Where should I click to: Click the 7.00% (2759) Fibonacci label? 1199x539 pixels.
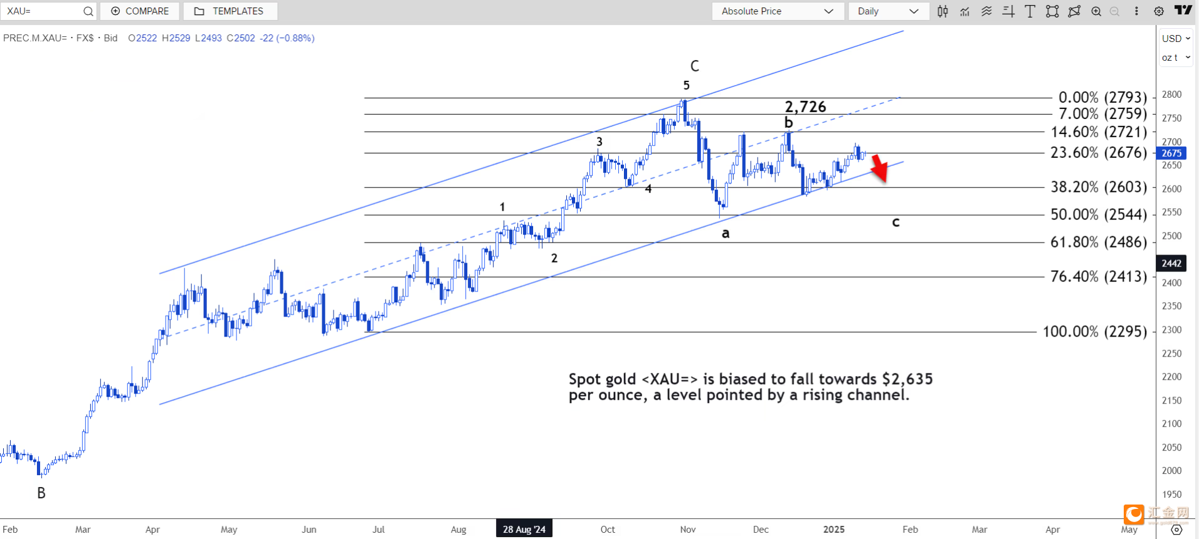1102,114
